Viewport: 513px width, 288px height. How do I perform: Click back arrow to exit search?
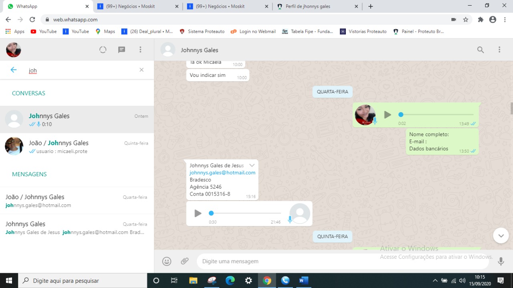coord(14,70)
